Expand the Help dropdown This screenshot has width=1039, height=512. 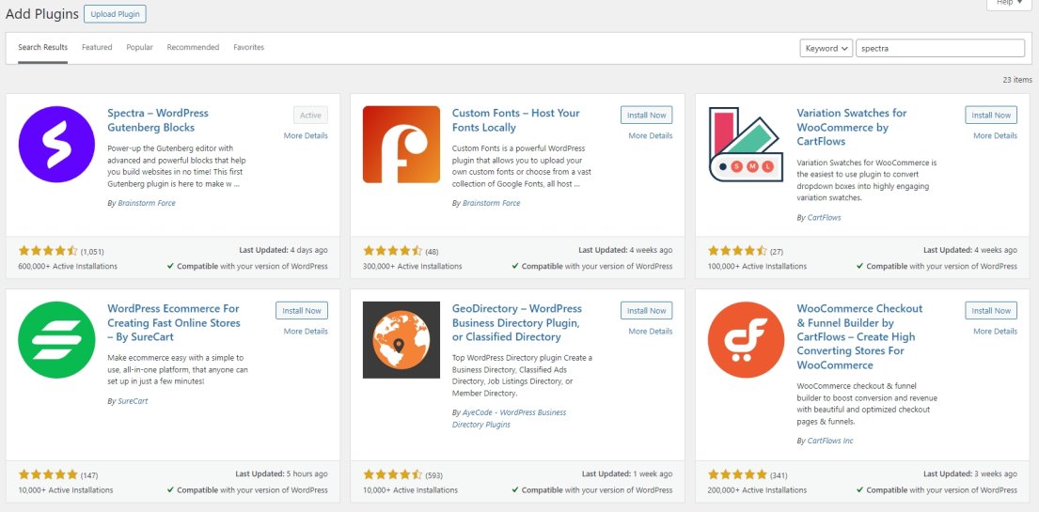click(x=1009, y=3)
